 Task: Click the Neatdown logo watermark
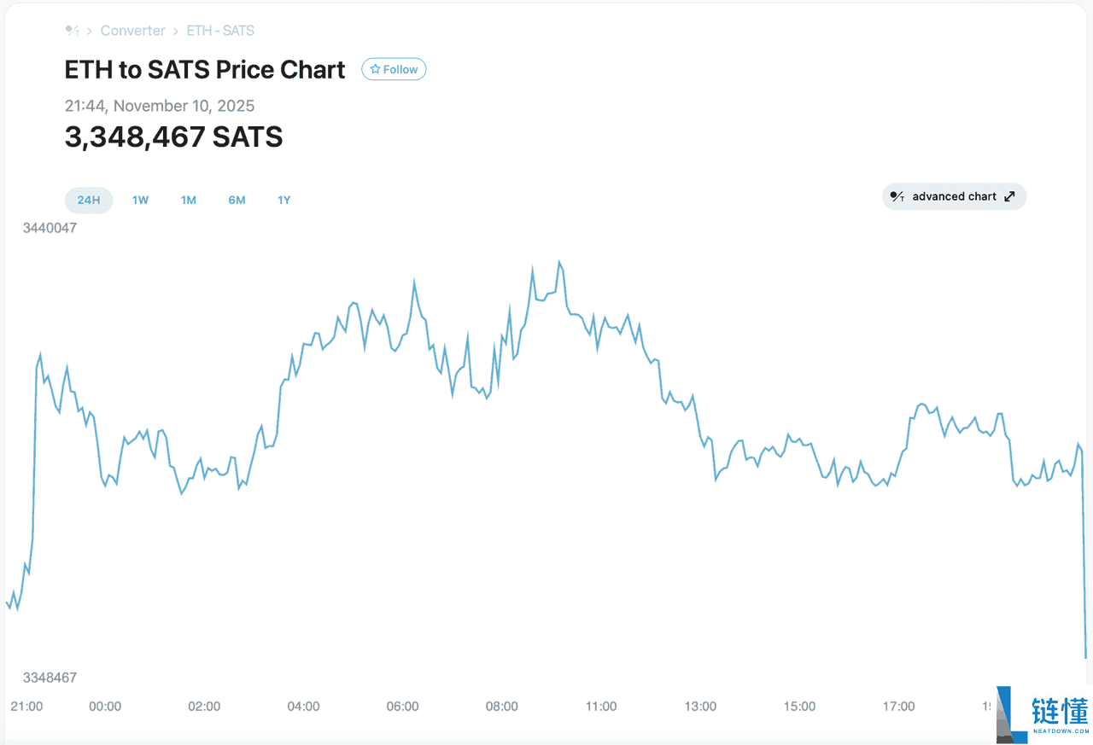coord(1043,713)
